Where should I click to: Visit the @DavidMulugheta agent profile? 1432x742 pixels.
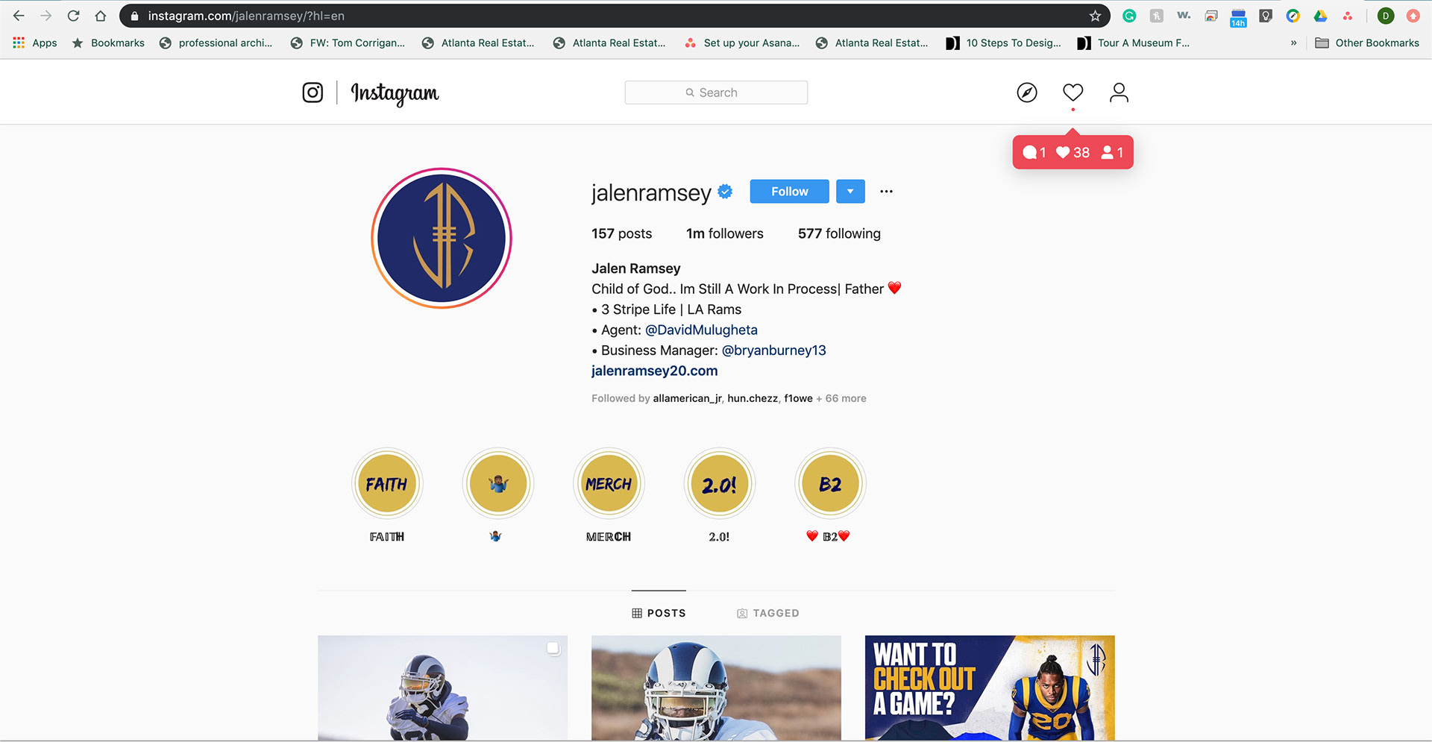point(701,330)
